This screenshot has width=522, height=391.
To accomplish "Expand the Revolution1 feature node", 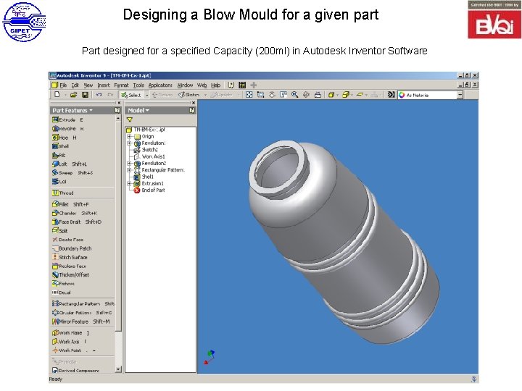I will coord(129,143).
